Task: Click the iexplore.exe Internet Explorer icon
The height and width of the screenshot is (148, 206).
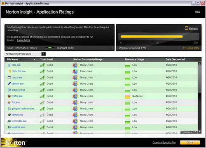Action: point(9,127)
